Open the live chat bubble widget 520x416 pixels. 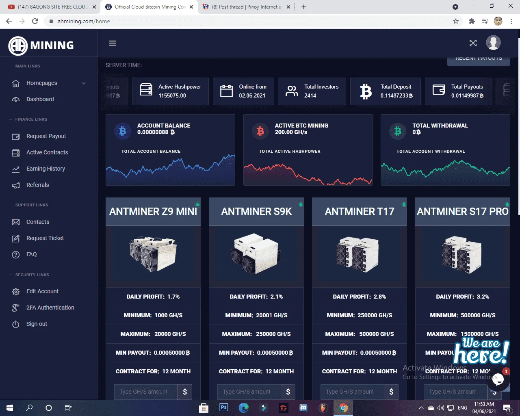pos(498,379)
